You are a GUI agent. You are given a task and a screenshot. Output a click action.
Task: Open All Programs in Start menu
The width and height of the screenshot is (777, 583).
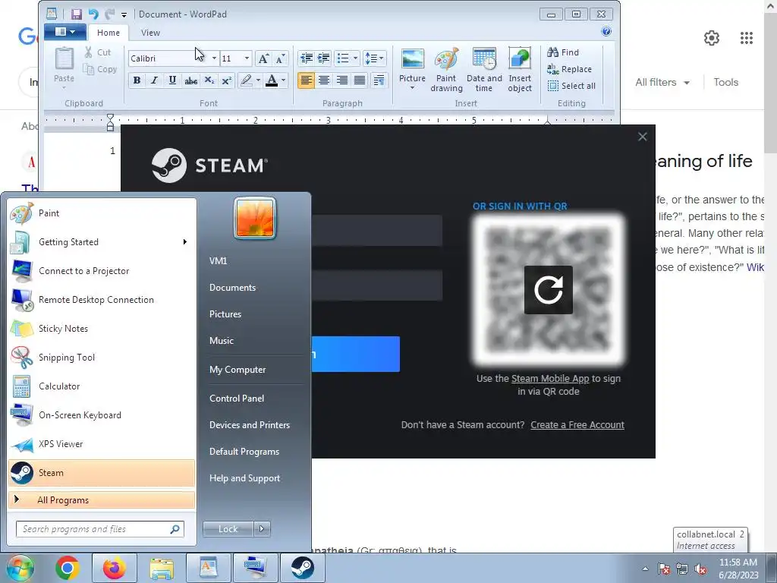click(x=102, y=499)
